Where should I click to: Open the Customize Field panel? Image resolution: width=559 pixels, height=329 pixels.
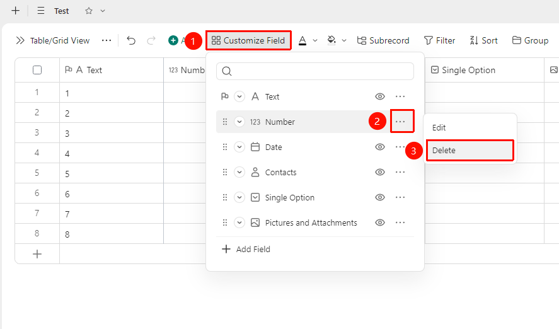248,40
